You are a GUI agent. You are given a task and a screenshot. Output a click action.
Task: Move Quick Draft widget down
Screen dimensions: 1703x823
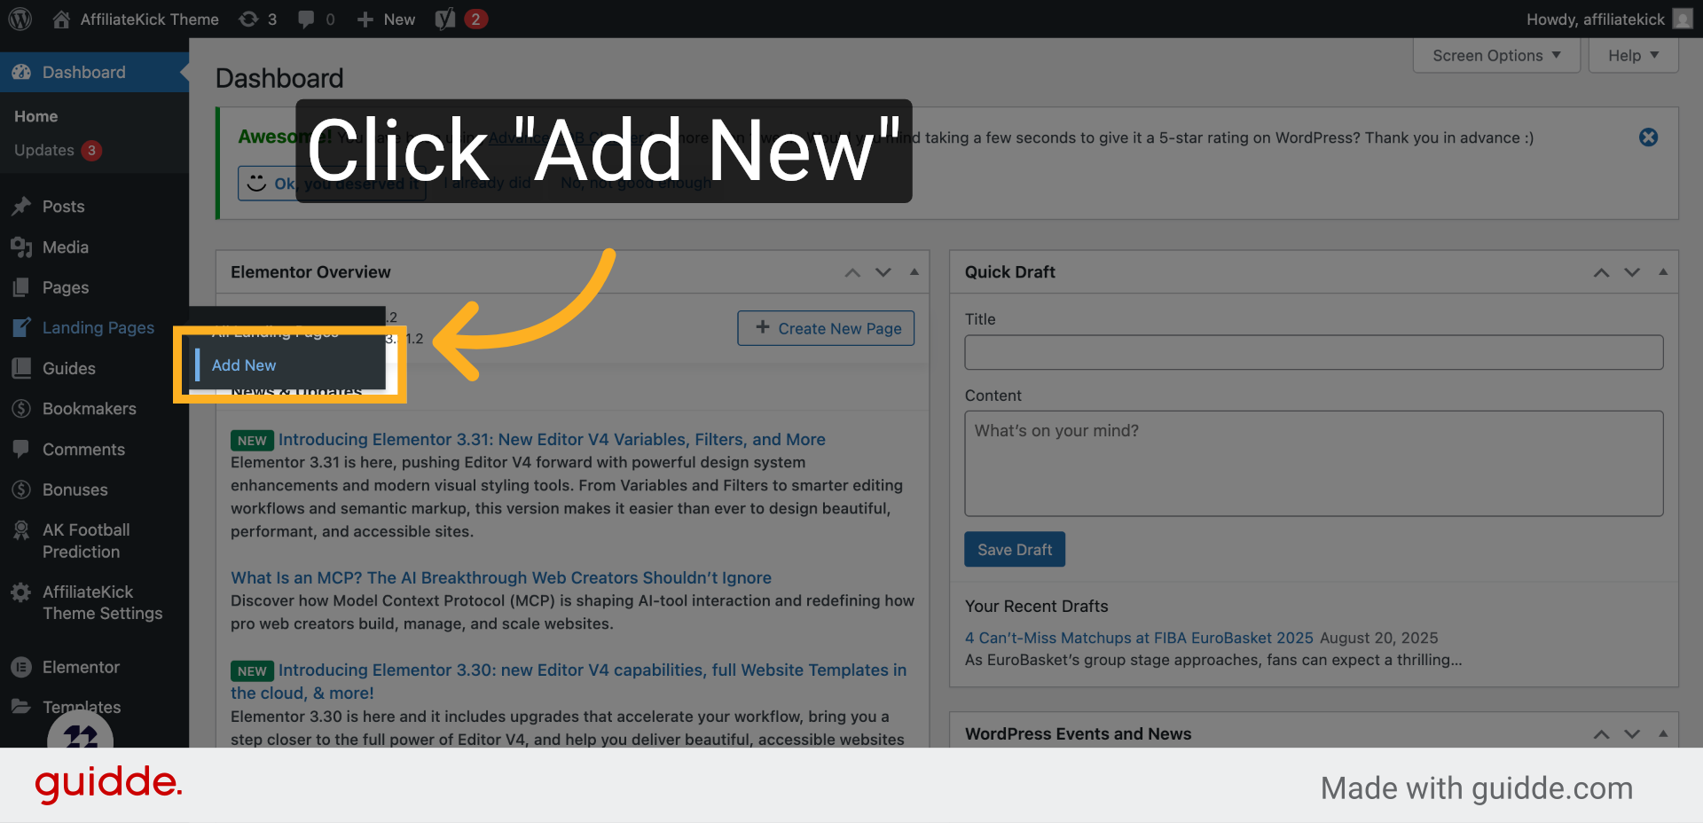(x=1632, y=272)
